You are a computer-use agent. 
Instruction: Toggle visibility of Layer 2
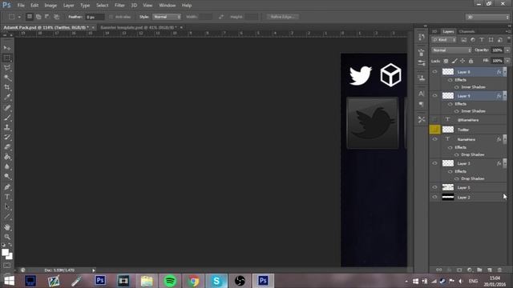pos(434,198)
